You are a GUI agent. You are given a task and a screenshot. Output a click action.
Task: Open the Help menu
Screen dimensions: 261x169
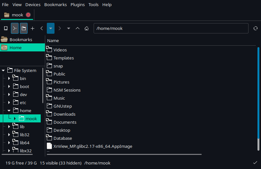107,5
